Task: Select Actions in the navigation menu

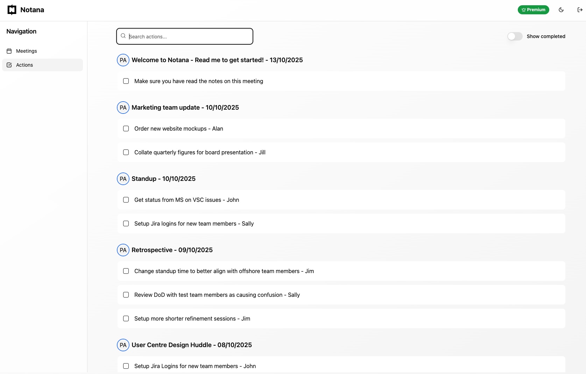Action: (x=24, y=65)
